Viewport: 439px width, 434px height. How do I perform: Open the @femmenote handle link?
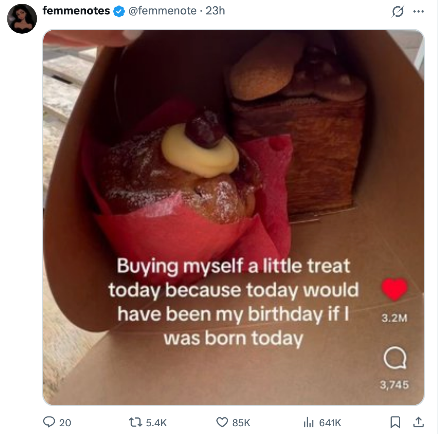tap(162, 11)
